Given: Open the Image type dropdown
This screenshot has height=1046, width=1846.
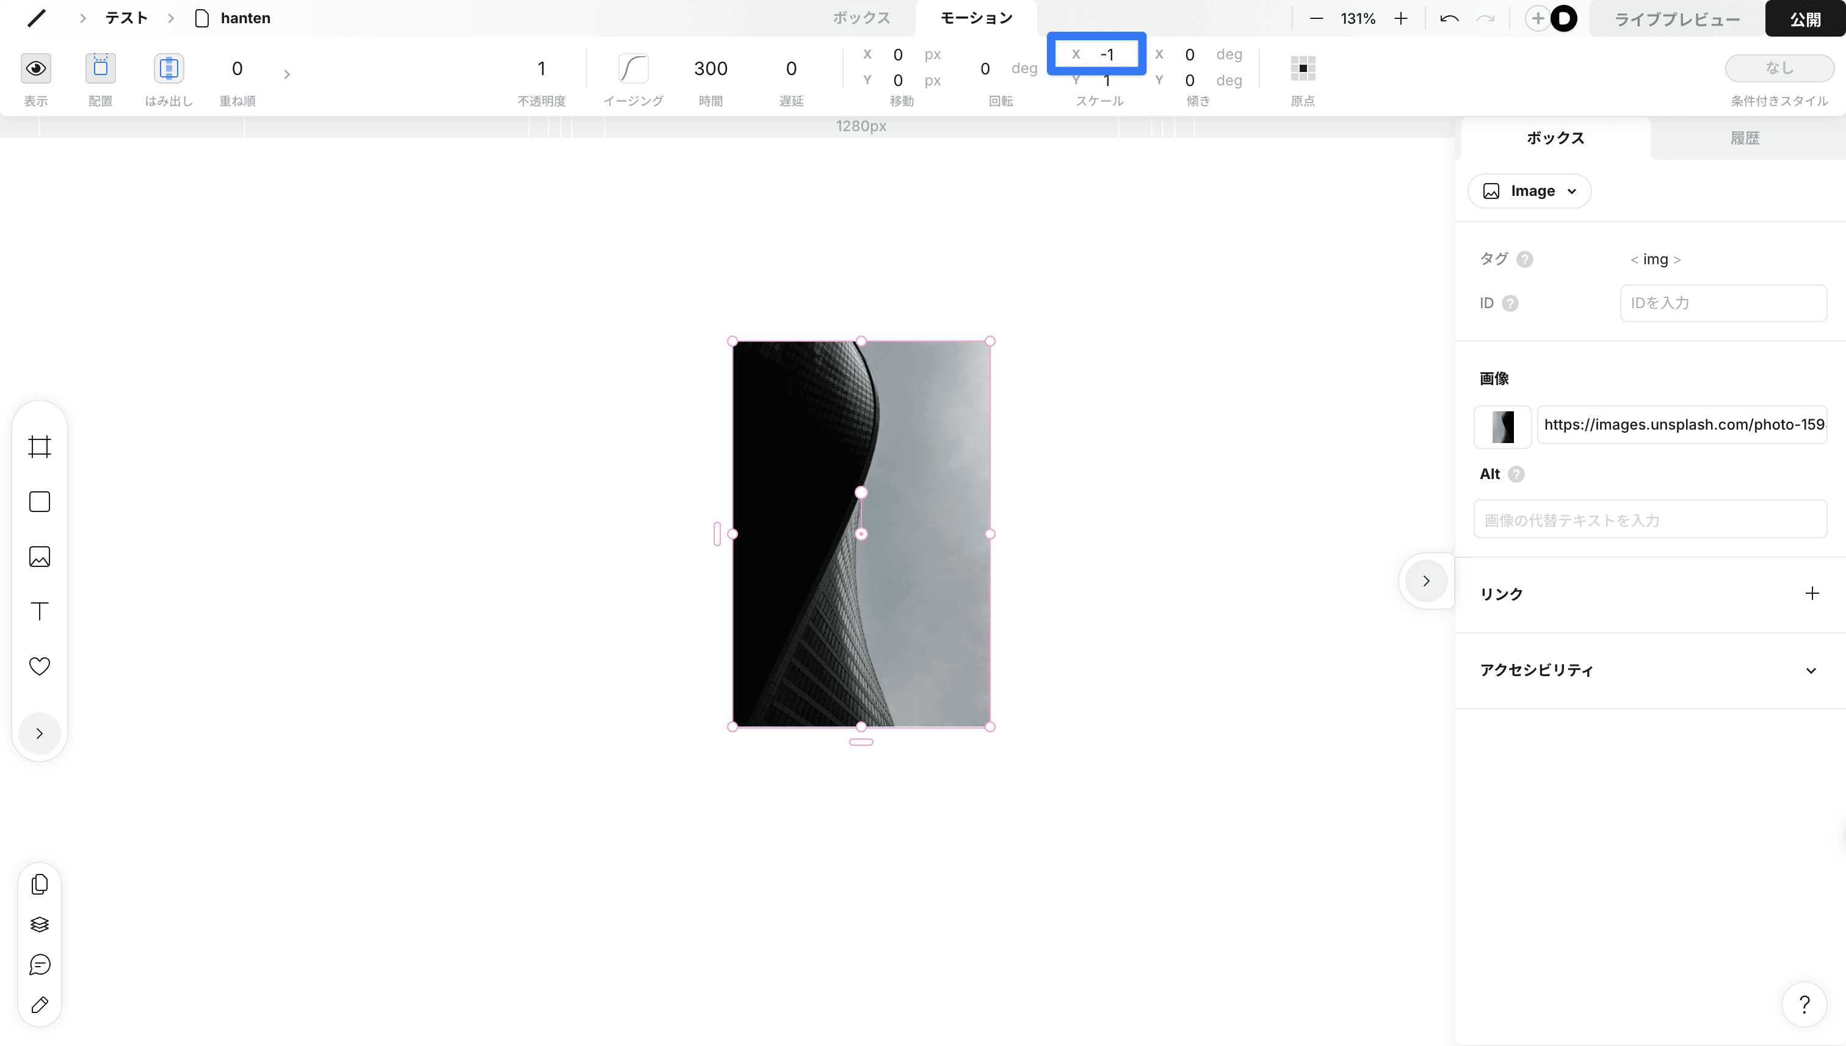Looking at the screenshot, I should click(x=1529, y=191).
